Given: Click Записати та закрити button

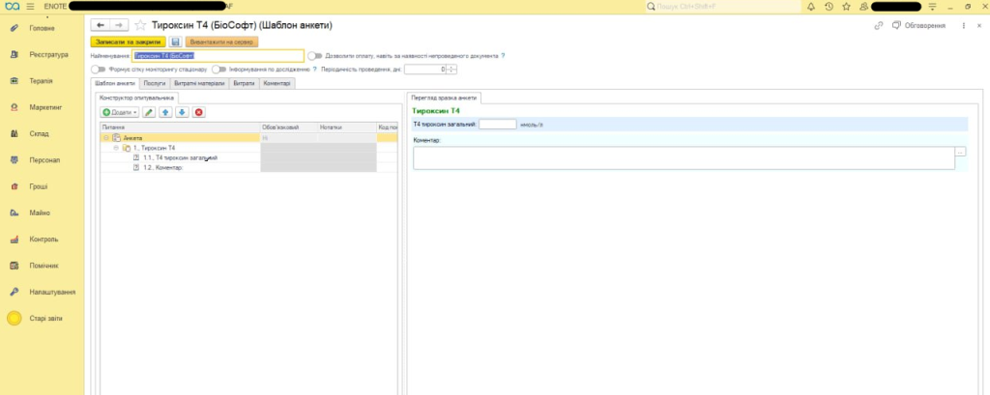Looking at the screenshot, I should [129, 42].
